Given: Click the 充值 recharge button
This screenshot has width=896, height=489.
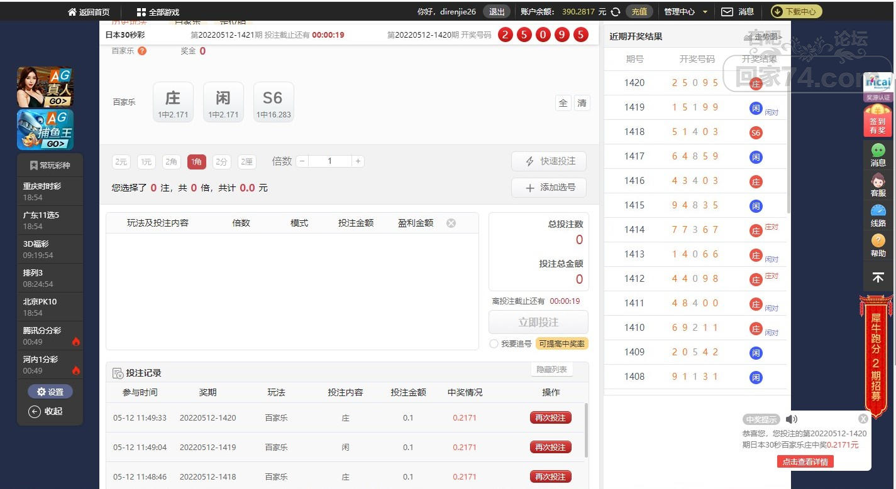Looking at the screenshot, I should click(639, 12).
